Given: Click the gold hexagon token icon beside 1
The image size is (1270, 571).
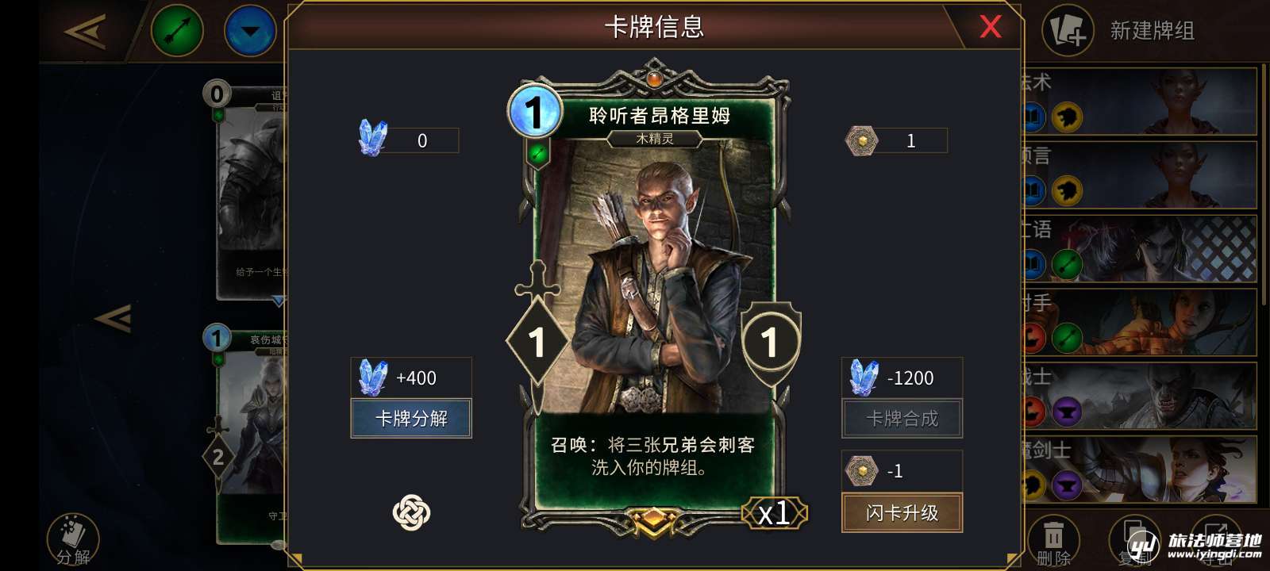Looking at the screenshot, I should click(x=862, y=141).
